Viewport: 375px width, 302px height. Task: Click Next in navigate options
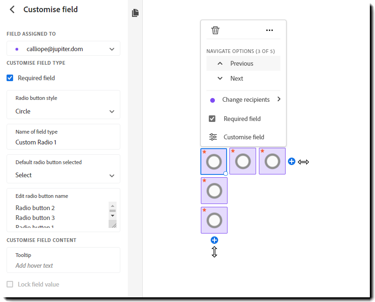[x=236, y=78]
